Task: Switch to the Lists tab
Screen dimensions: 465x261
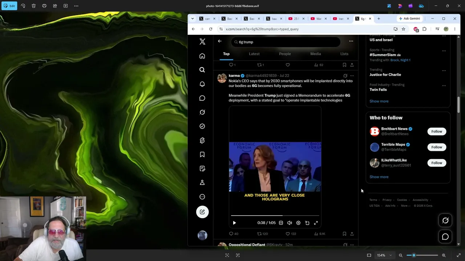Action: [x=344, y=54]
